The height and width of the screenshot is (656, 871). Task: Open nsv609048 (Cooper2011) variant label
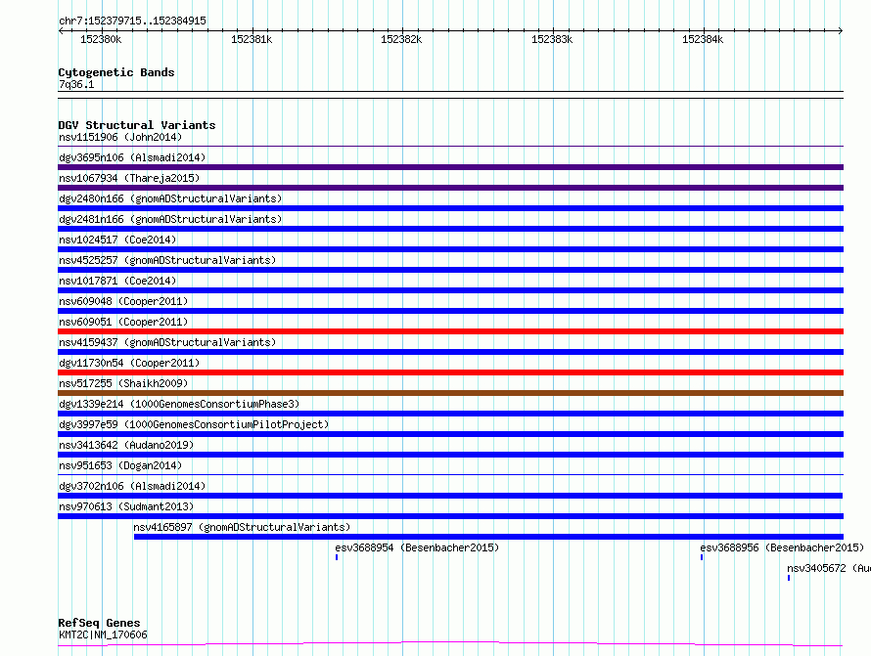pos(123,301)
